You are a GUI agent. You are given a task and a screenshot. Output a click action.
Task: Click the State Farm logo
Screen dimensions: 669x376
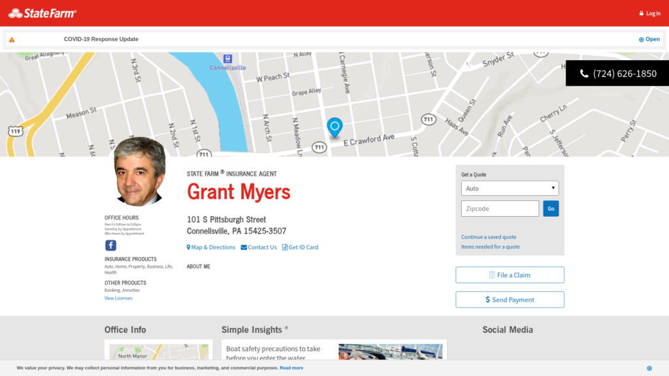pyautogui.click(x=42, y=13)
